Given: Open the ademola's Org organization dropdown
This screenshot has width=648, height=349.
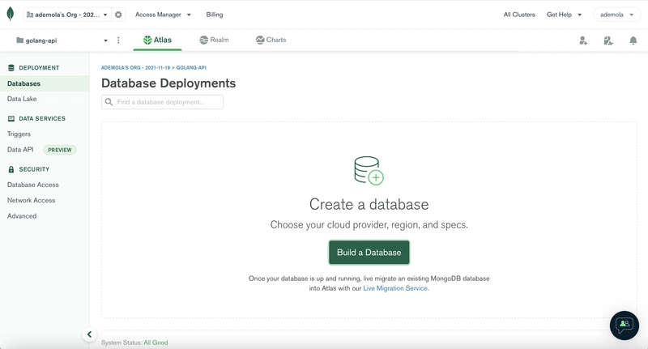Looking at the screenshot, I should tap(67, 15).
